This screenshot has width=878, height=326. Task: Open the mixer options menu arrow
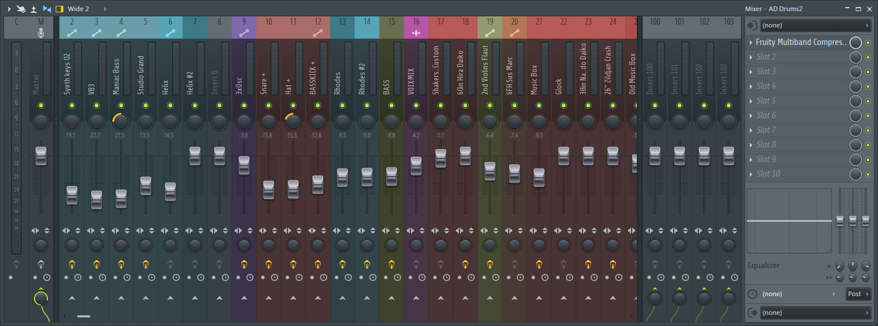(9, 9)
